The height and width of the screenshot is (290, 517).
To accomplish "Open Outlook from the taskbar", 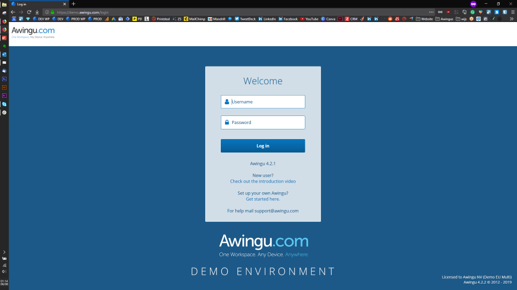I will tap(4, 54).
